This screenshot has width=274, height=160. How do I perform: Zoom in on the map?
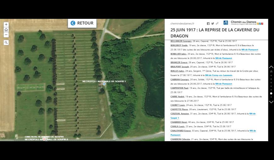pyautogui.click(x=6, y=24)
